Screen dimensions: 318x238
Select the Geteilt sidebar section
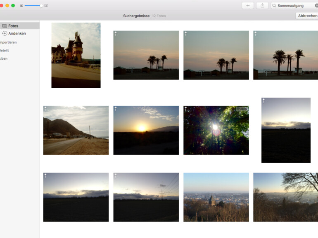tap(4, 50)
